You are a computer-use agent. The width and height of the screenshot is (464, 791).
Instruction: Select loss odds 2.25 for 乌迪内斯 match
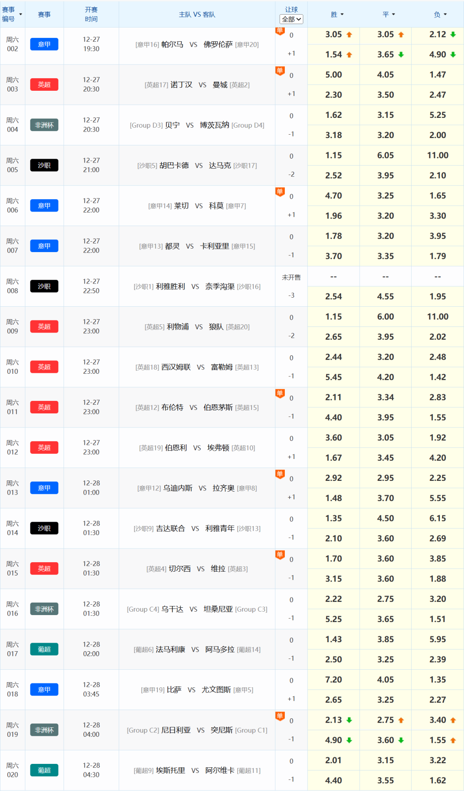437,478
